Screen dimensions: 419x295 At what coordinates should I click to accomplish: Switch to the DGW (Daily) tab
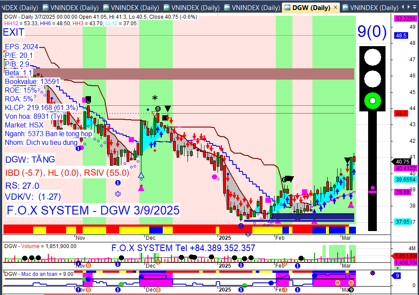311,7
